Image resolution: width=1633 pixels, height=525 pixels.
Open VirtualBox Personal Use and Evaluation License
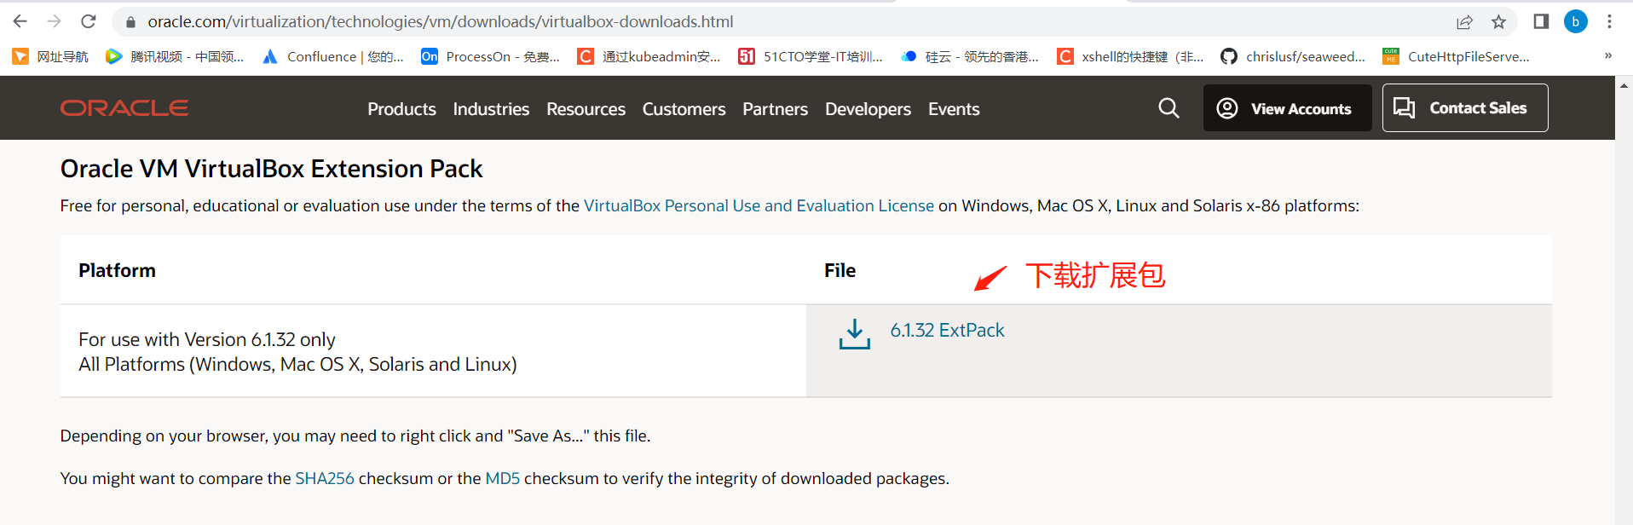pyautogui.click(x=759, y=205)
